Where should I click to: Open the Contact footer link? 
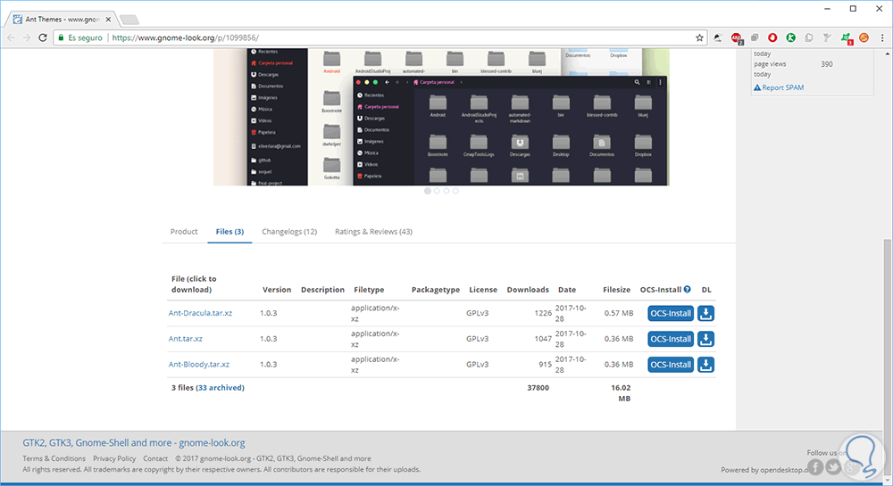coord(155,458)
